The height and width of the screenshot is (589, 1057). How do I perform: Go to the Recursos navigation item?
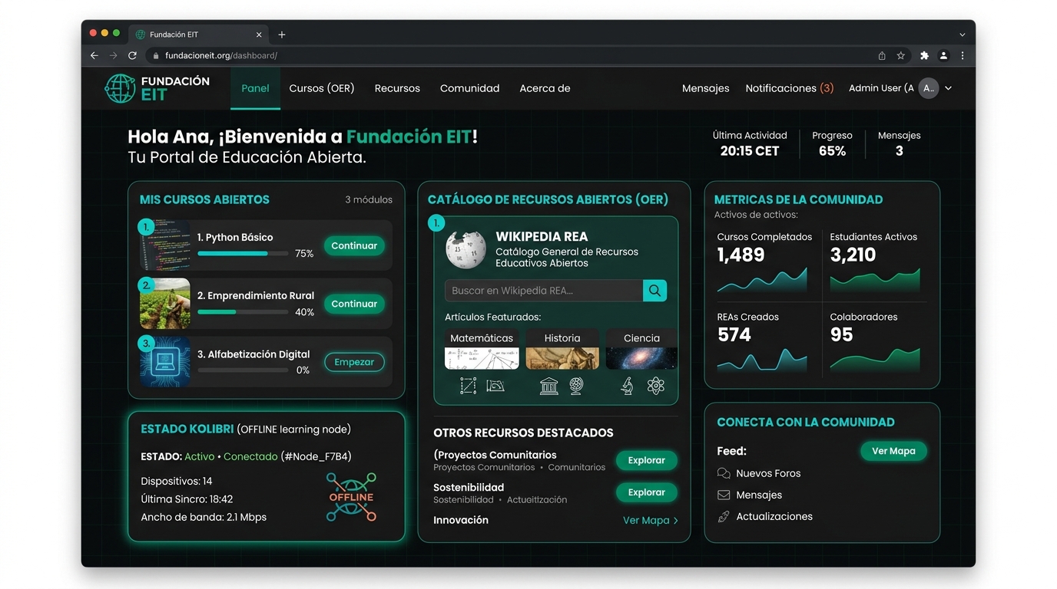point(397,88)
